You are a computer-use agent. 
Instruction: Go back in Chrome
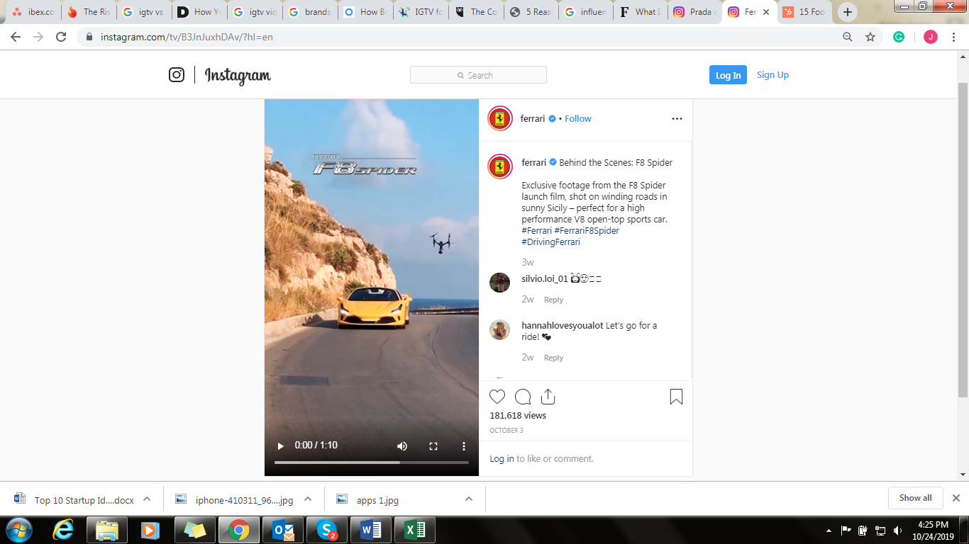[x=16, y=37]
